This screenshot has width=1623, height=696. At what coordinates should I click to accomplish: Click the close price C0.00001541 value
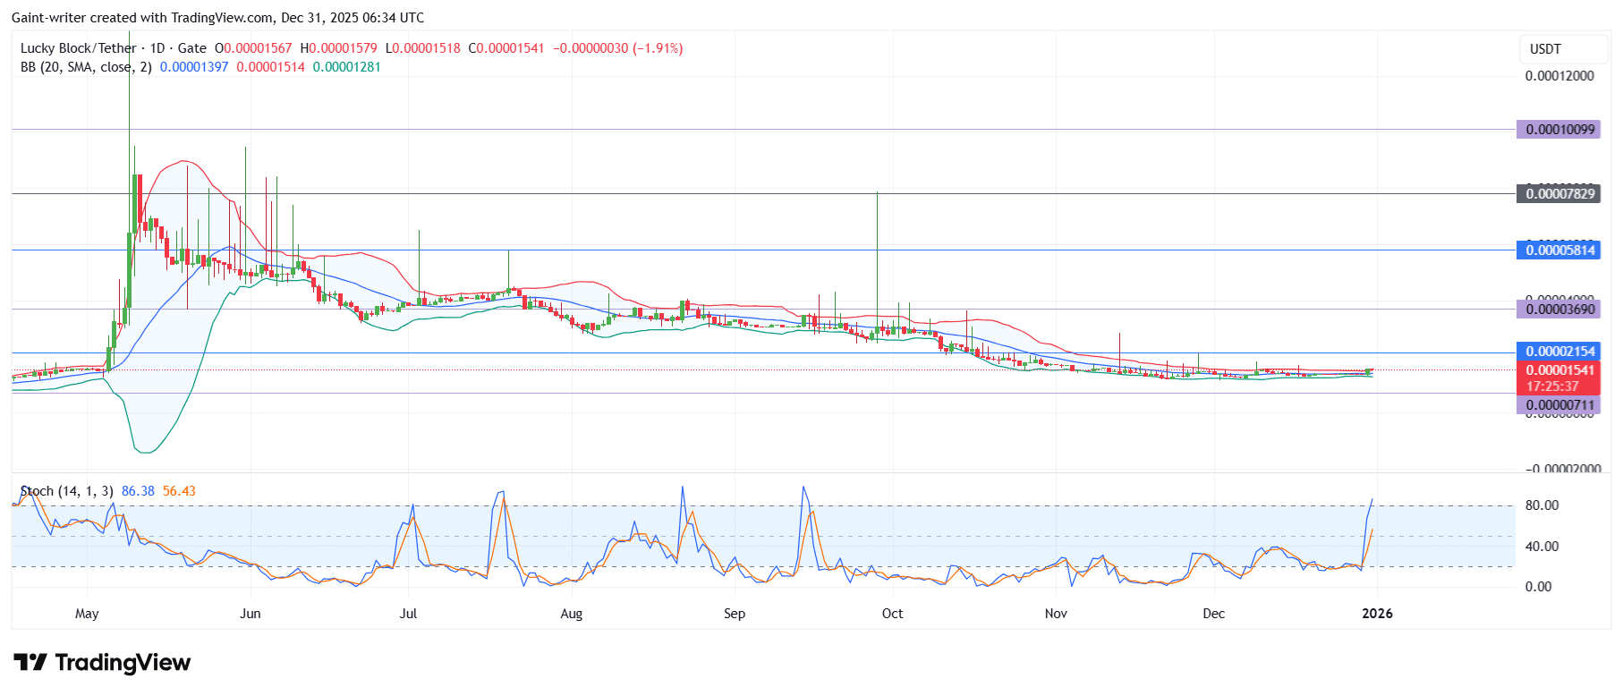(506, 48)
